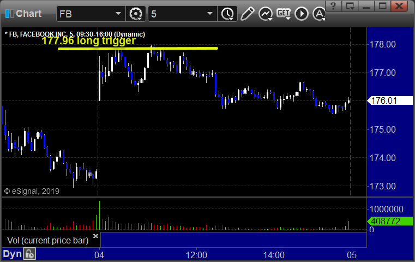Expand the FB symbol dropdown arrow
The height and width of the screenshot is (262, 415).
[x=118, y=14]
